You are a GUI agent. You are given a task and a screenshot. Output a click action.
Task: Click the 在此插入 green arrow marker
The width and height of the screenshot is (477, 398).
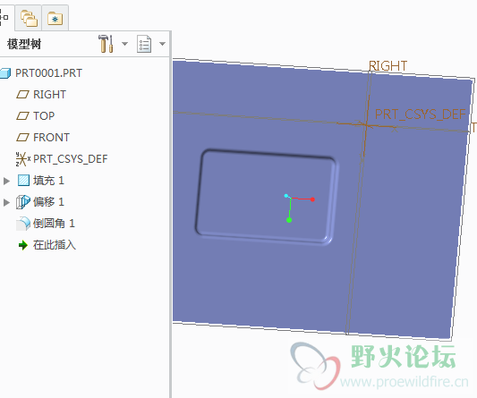pos(22,245)
